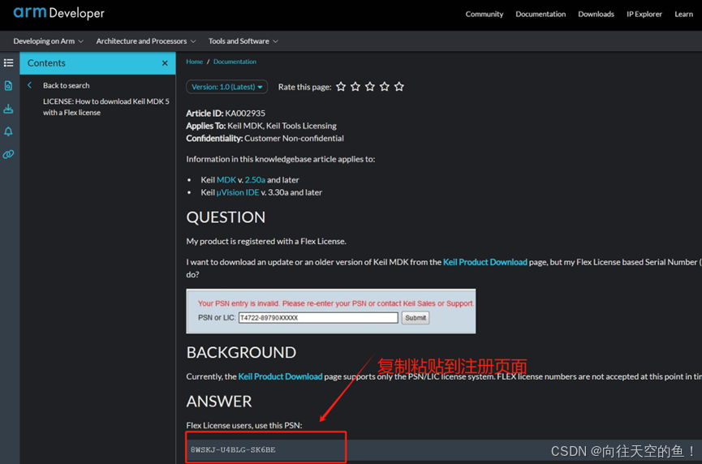The height and width of the screenshot is (464, 702).
Task: Rate the page four stars
Action: [385, 86]
